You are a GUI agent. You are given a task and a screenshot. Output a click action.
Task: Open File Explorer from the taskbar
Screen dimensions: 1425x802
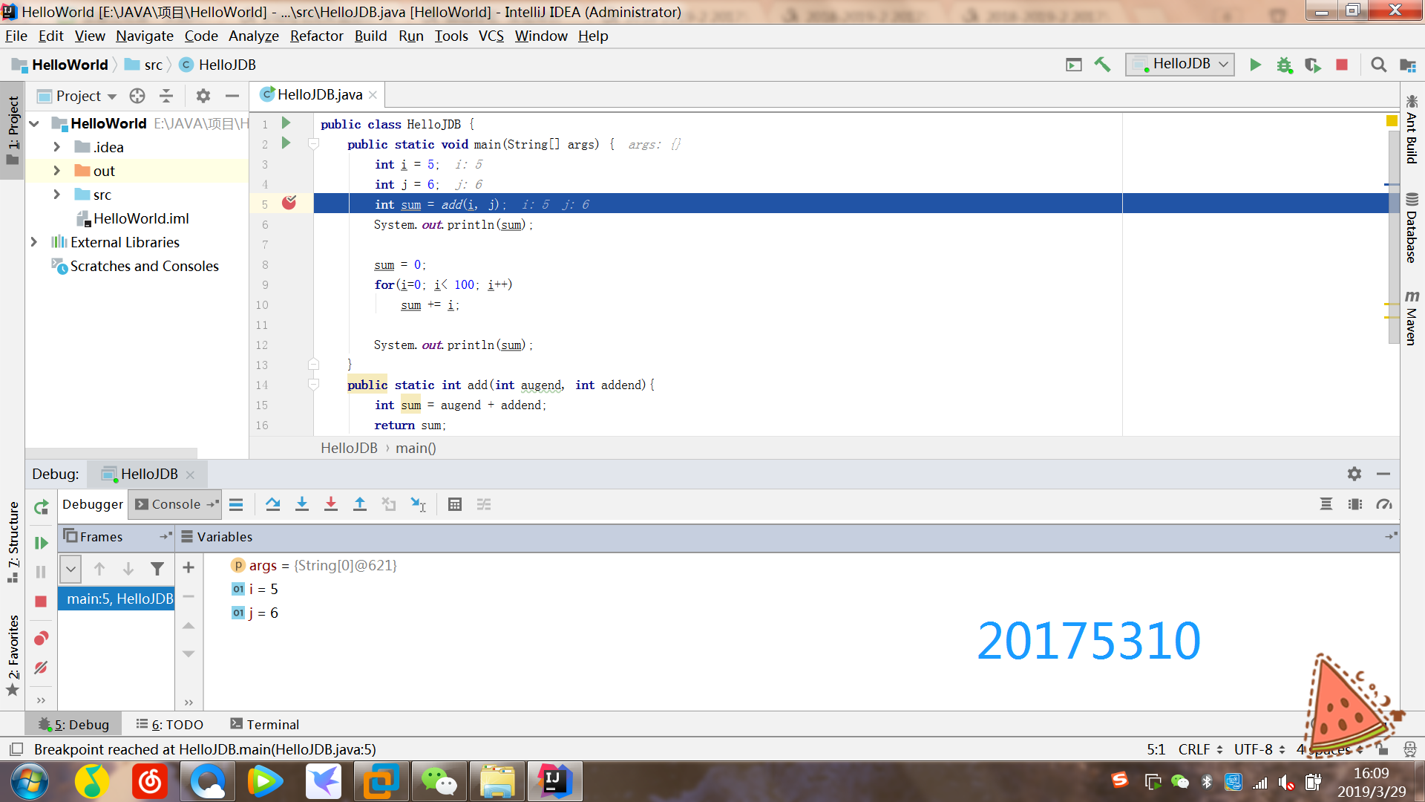(x=497, y=781)
